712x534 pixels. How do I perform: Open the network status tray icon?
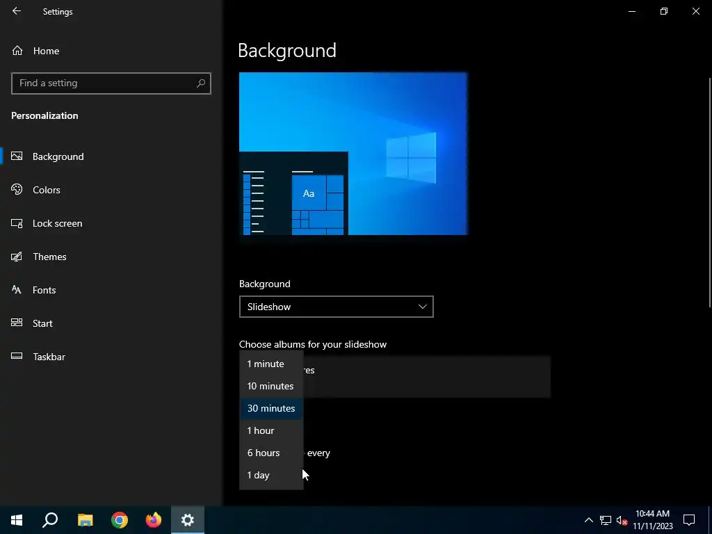606,520
